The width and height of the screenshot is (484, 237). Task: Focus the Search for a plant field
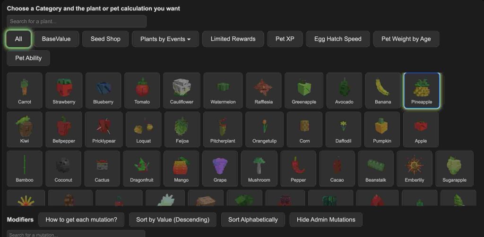point(77,22)
